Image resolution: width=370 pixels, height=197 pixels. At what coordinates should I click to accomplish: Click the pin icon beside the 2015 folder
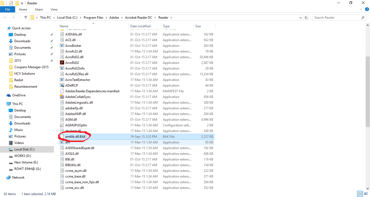pyautogui.click(x=51, y=61)
